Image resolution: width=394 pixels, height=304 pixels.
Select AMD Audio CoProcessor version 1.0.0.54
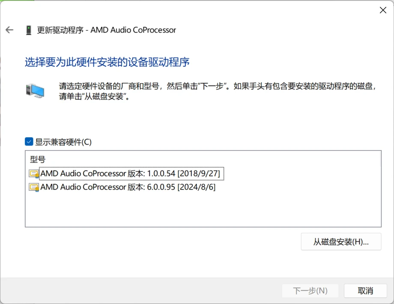(130, 174)
